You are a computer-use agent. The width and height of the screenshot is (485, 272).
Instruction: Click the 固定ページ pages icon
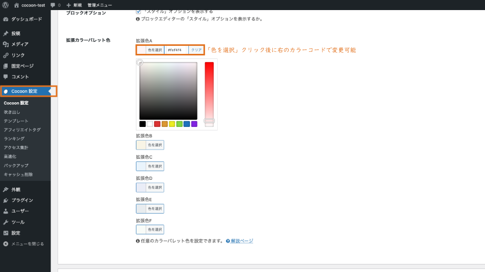[x=6, y=66]
